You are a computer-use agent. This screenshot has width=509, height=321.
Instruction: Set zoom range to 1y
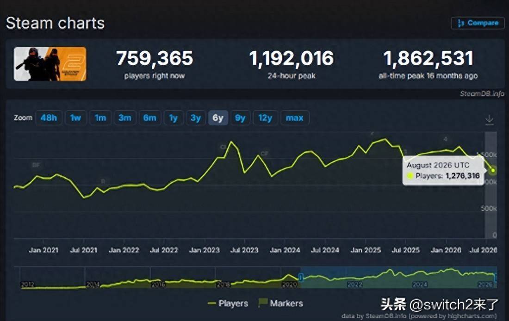pos(174,118)
